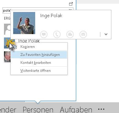Select Visitenkarte öffnen

(x=39, y=71)
